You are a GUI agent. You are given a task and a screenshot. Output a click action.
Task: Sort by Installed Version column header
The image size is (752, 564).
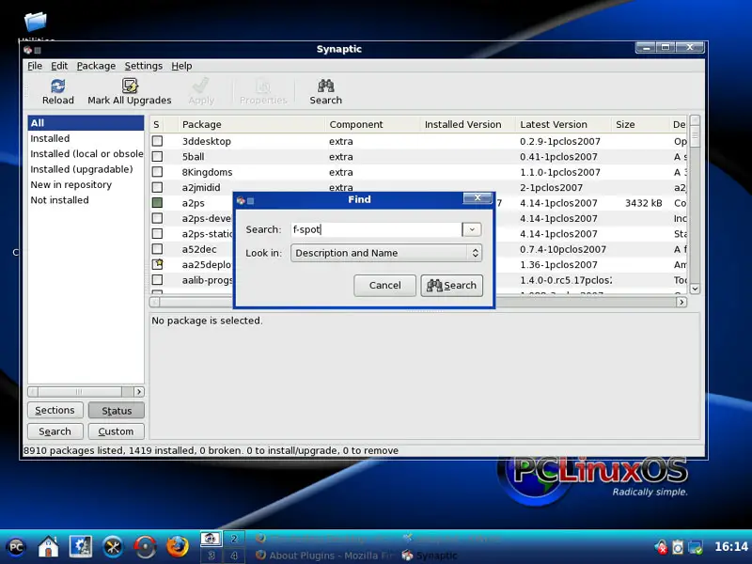coord(467,124)
